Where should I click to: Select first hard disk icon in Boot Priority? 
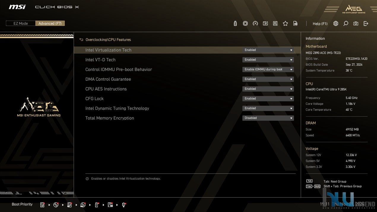pyautogui.click(x=42, y=205)
